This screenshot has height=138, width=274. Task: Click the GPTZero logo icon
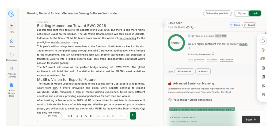point(11,13)
